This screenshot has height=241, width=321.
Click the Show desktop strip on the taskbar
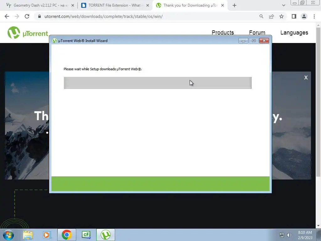[319, 235]
